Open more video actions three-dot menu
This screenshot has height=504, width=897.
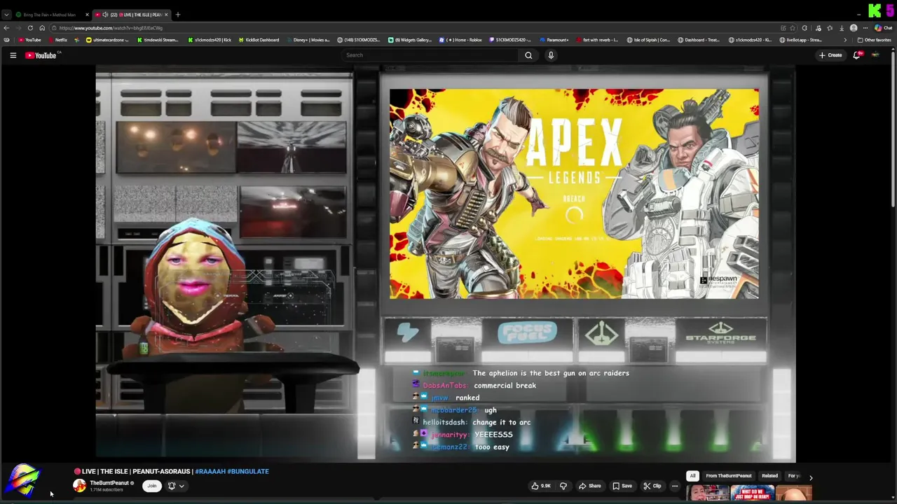click(675, 486)
